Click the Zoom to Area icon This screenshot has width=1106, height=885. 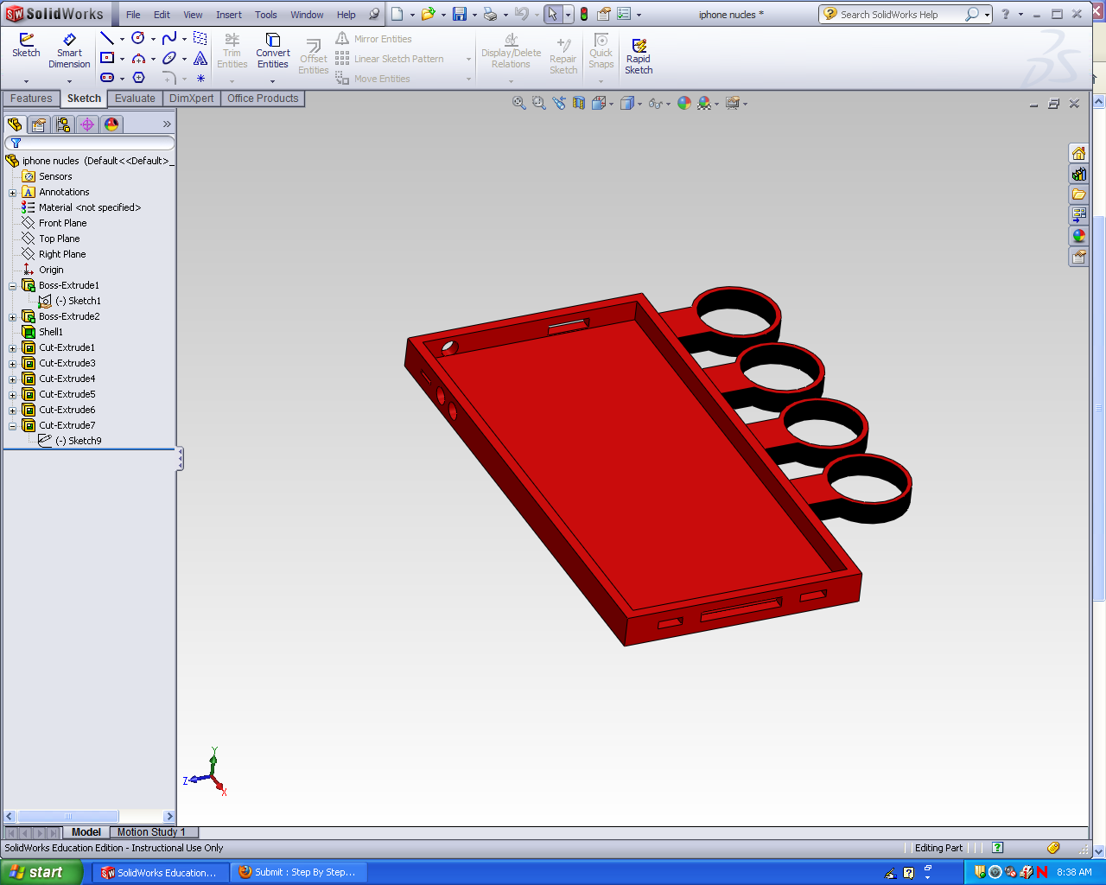tap(539, 103)
